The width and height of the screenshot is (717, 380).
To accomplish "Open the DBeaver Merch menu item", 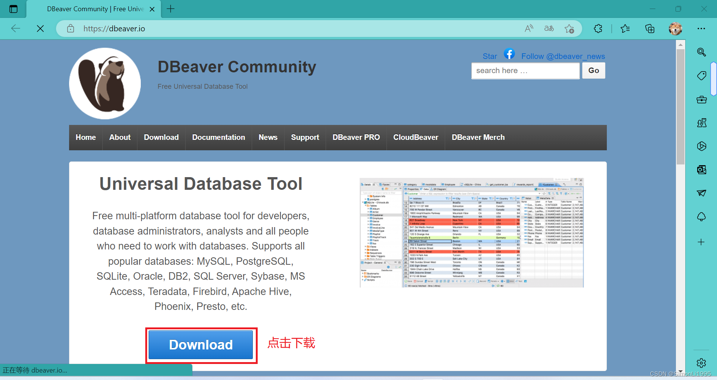I will [478, 138].
